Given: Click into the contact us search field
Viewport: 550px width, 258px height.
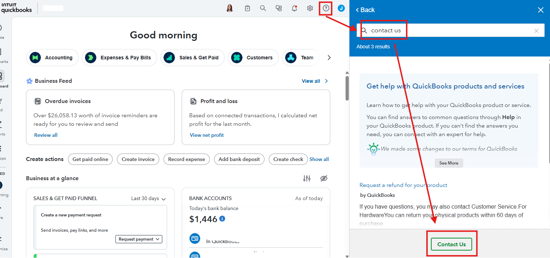Looking at the screenshot, I should (450, 30).
